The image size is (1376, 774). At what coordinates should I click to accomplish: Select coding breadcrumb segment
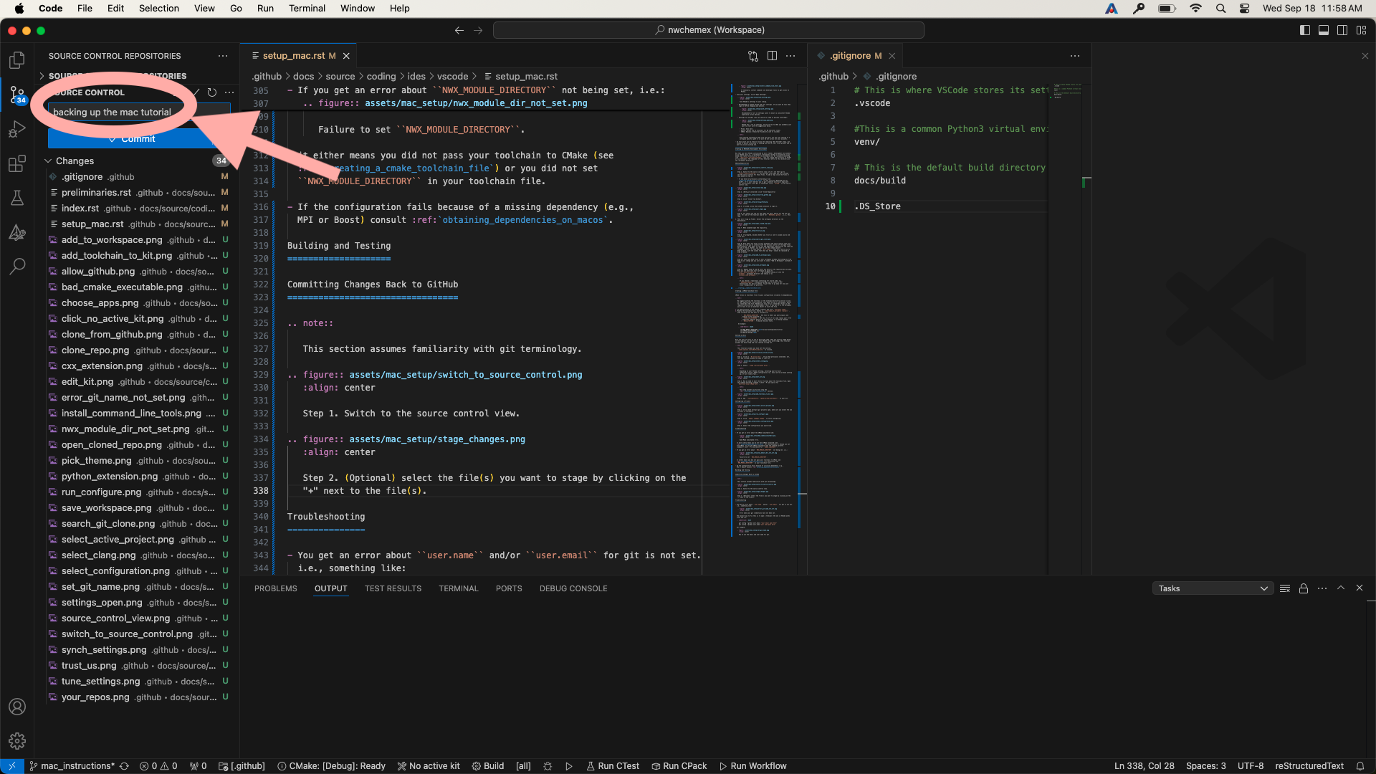point(381,77)
